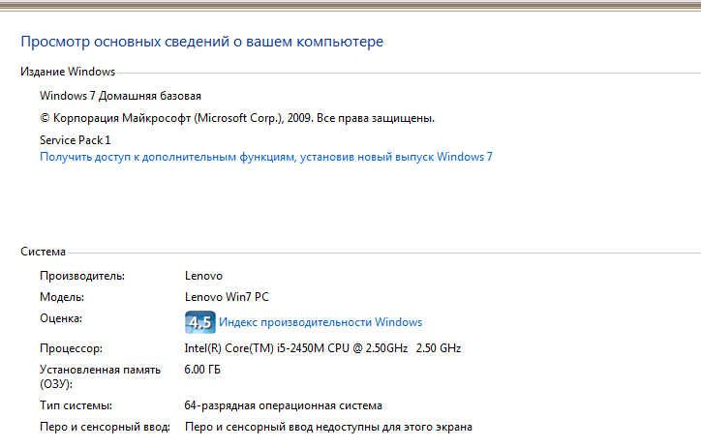Open Индекс производительности Windows link

coord(320,322)
